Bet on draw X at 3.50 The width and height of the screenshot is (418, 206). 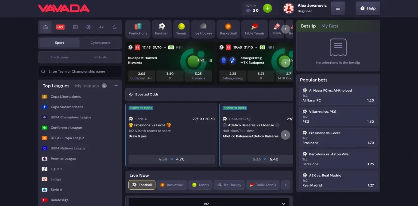170,76
